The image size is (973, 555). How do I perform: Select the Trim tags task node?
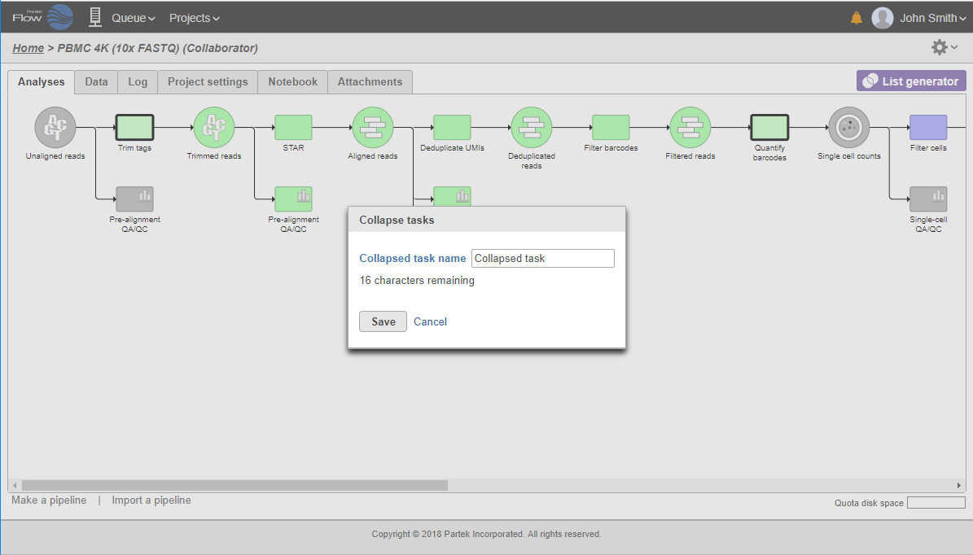click(134, 128)
